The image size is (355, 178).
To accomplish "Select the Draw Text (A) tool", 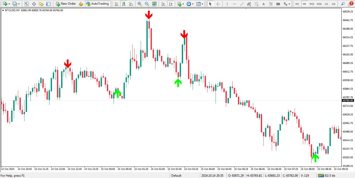I will [x=264, y=4].
